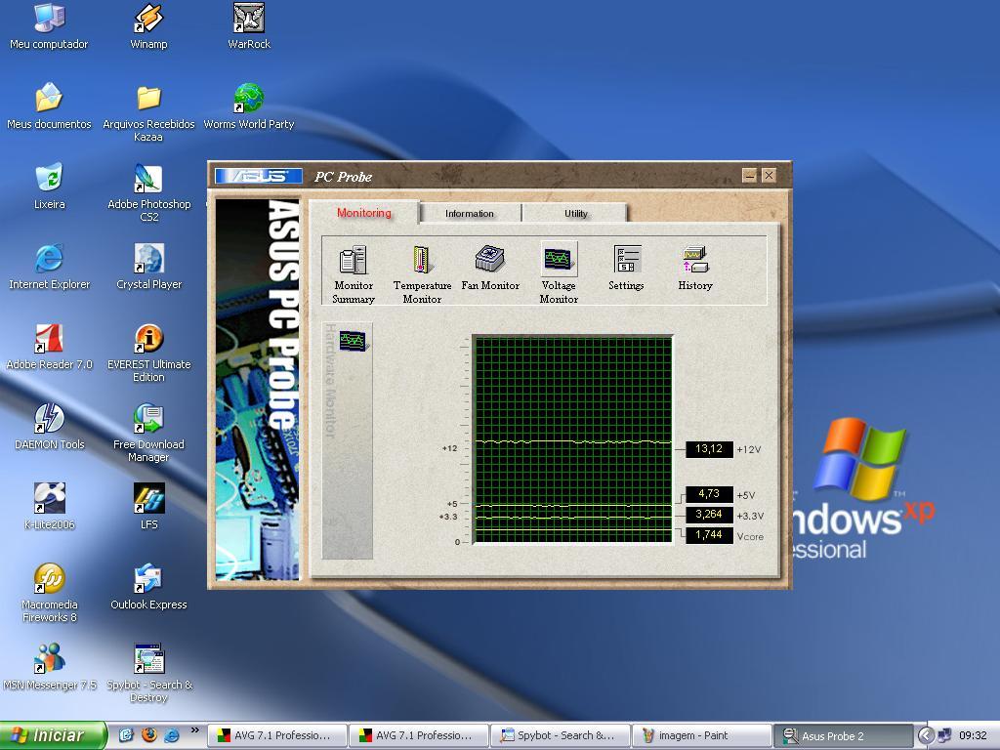1000x750 pixels.
Task: Click the system tray network icon
Action: tap(944, 735)
